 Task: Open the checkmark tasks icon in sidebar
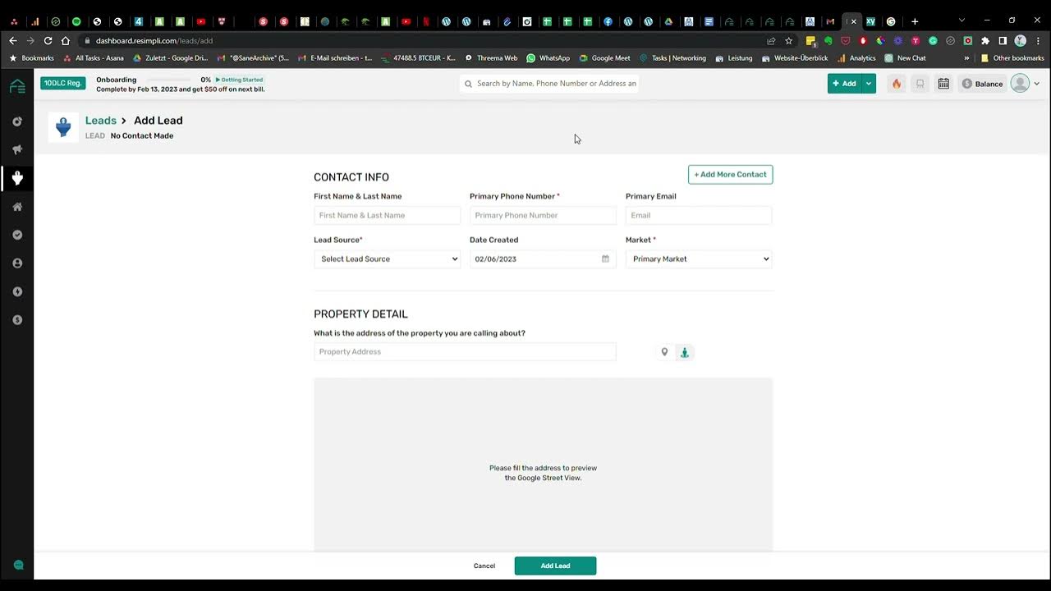coord(17,235)
